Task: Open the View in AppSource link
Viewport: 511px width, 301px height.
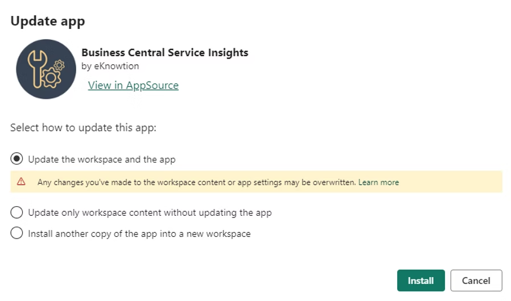Action: 133,85
